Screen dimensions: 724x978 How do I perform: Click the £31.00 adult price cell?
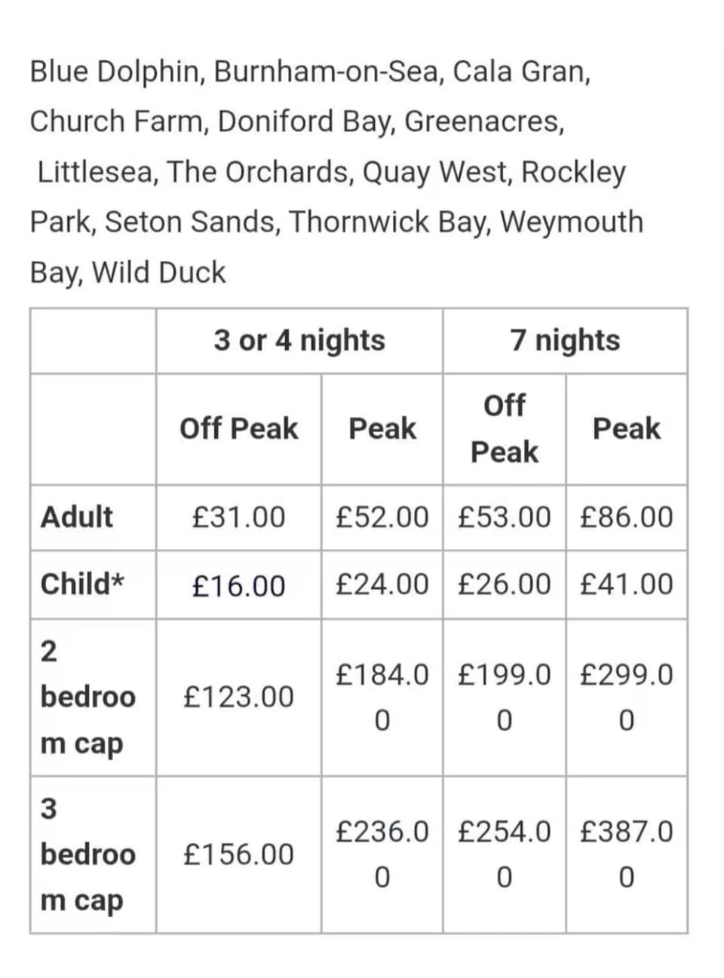[x=238, y=517]
